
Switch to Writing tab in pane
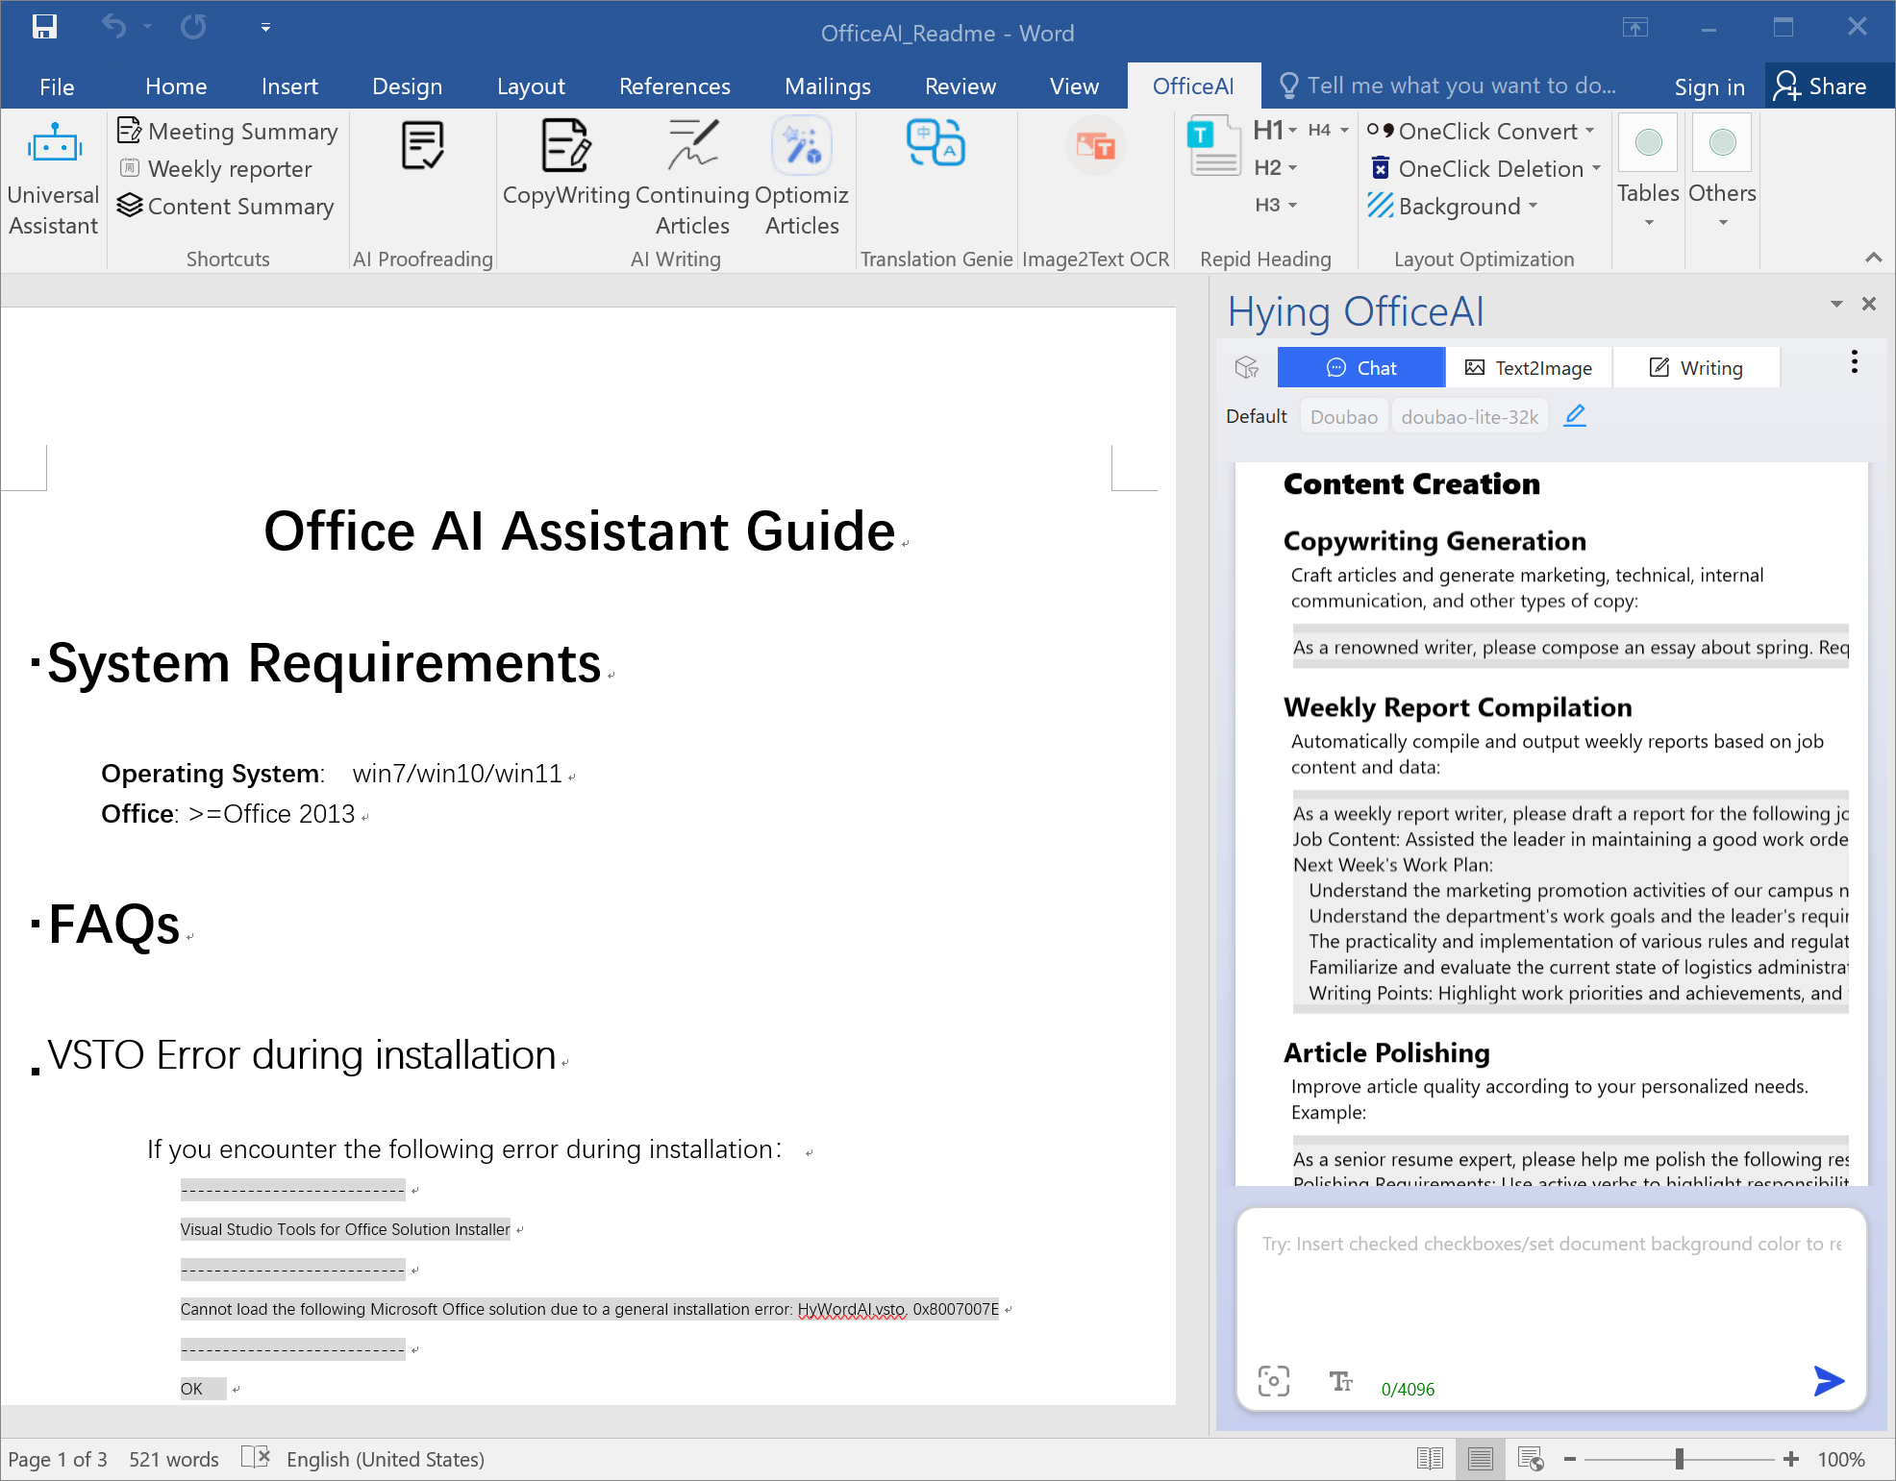click(x=1696, y=367)
